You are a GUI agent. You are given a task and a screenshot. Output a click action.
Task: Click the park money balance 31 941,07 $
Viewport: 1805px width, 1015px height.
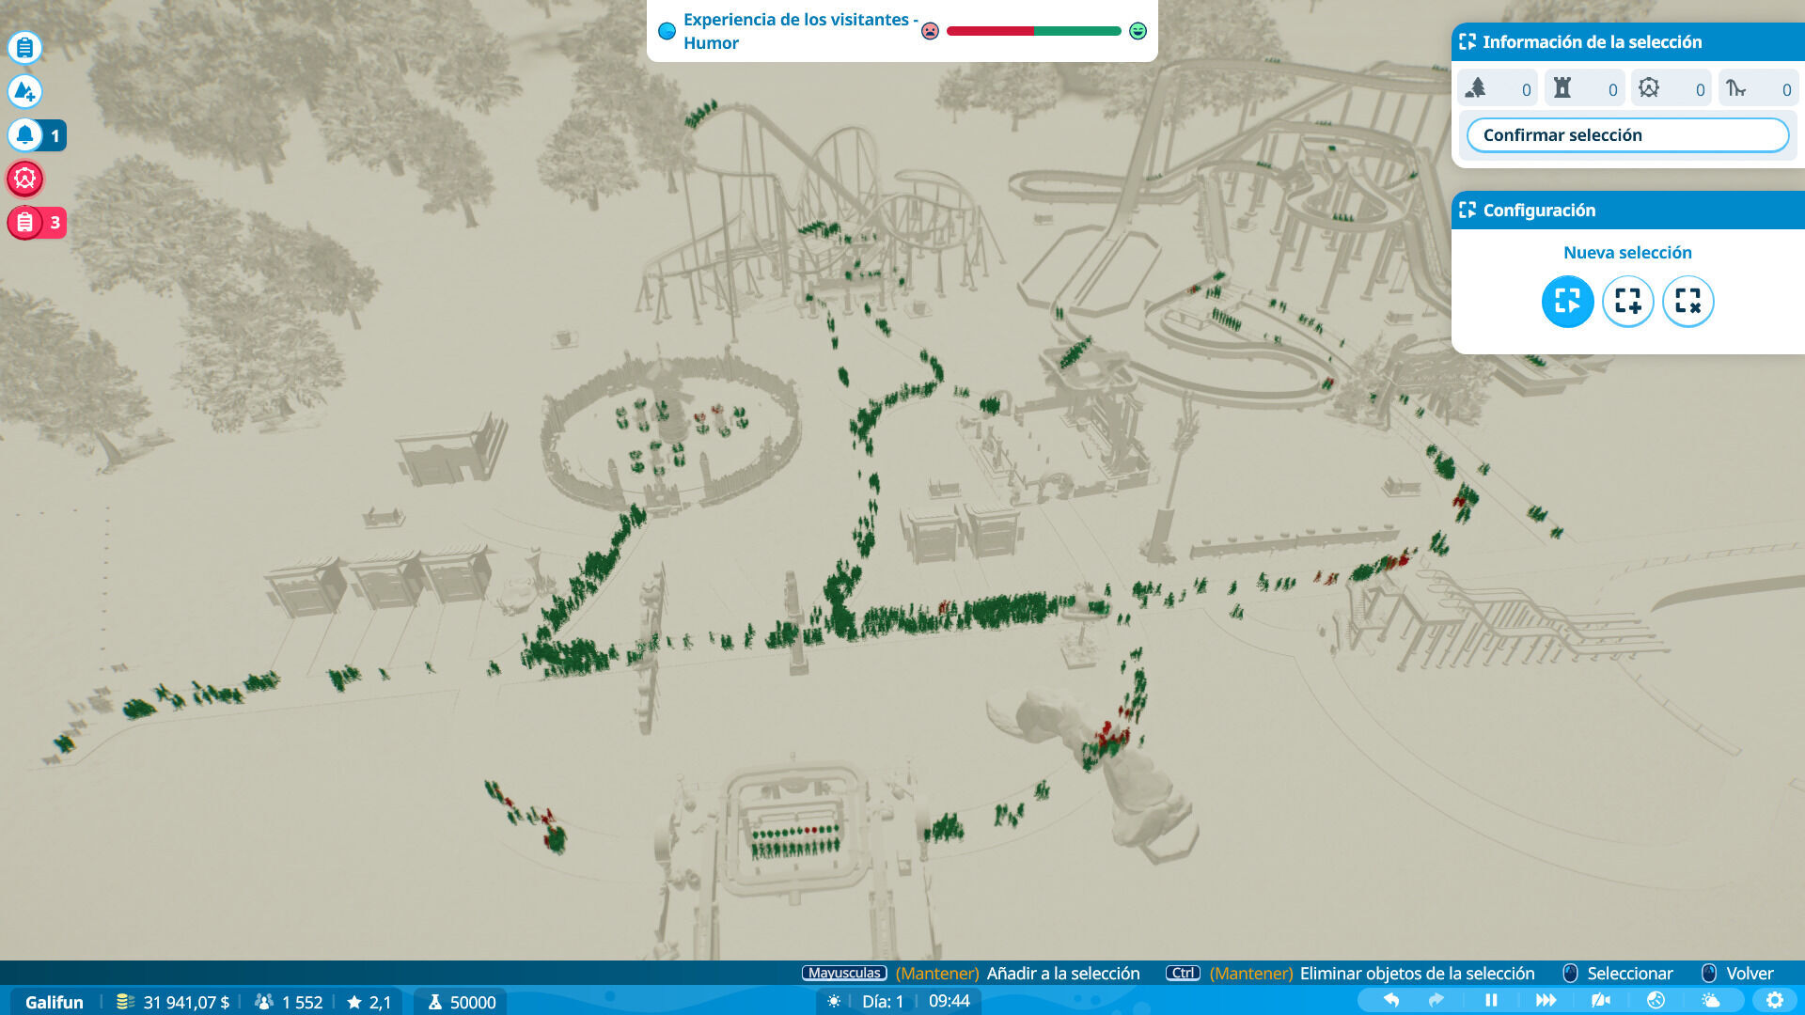pos(185,1002)
